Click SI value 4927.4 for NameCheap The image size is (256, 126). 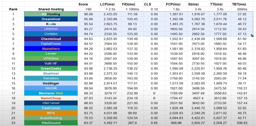[x=198, y=98]
